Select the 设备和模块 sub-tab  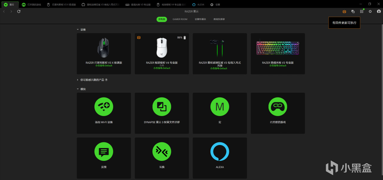coord(200,19)
